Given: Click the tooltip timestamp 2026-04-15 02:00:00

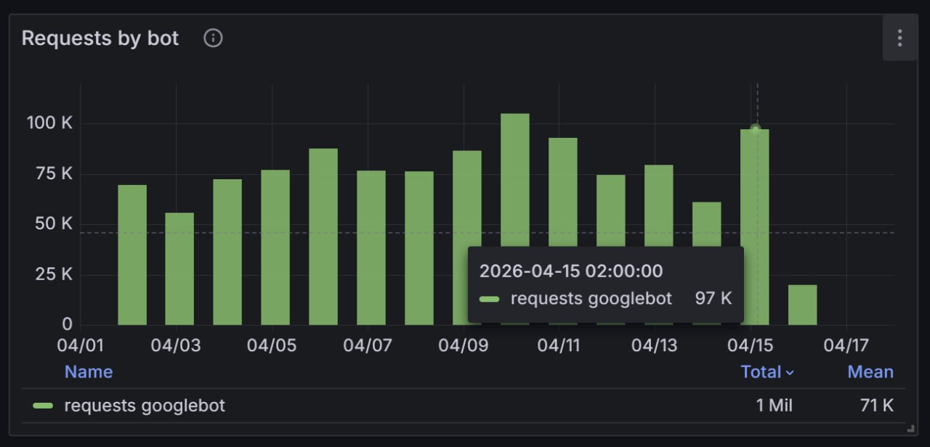Looking at the screenshot, I should pos(571,271).
